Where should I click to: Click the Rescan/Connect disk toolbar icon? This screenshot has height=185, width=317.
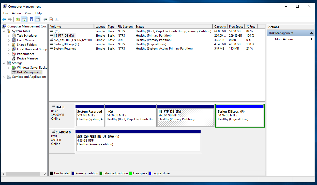pos(45,19)
